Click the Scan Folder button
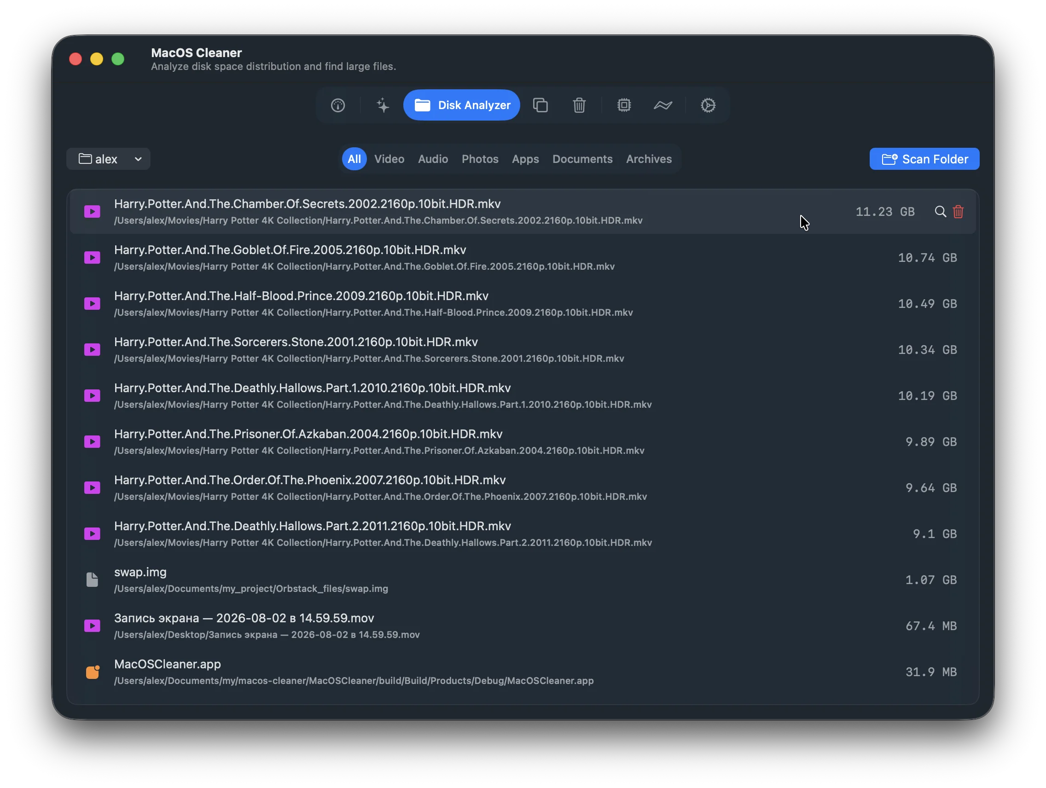This screenshot has width=1046, height=788. tap(924, 159)
